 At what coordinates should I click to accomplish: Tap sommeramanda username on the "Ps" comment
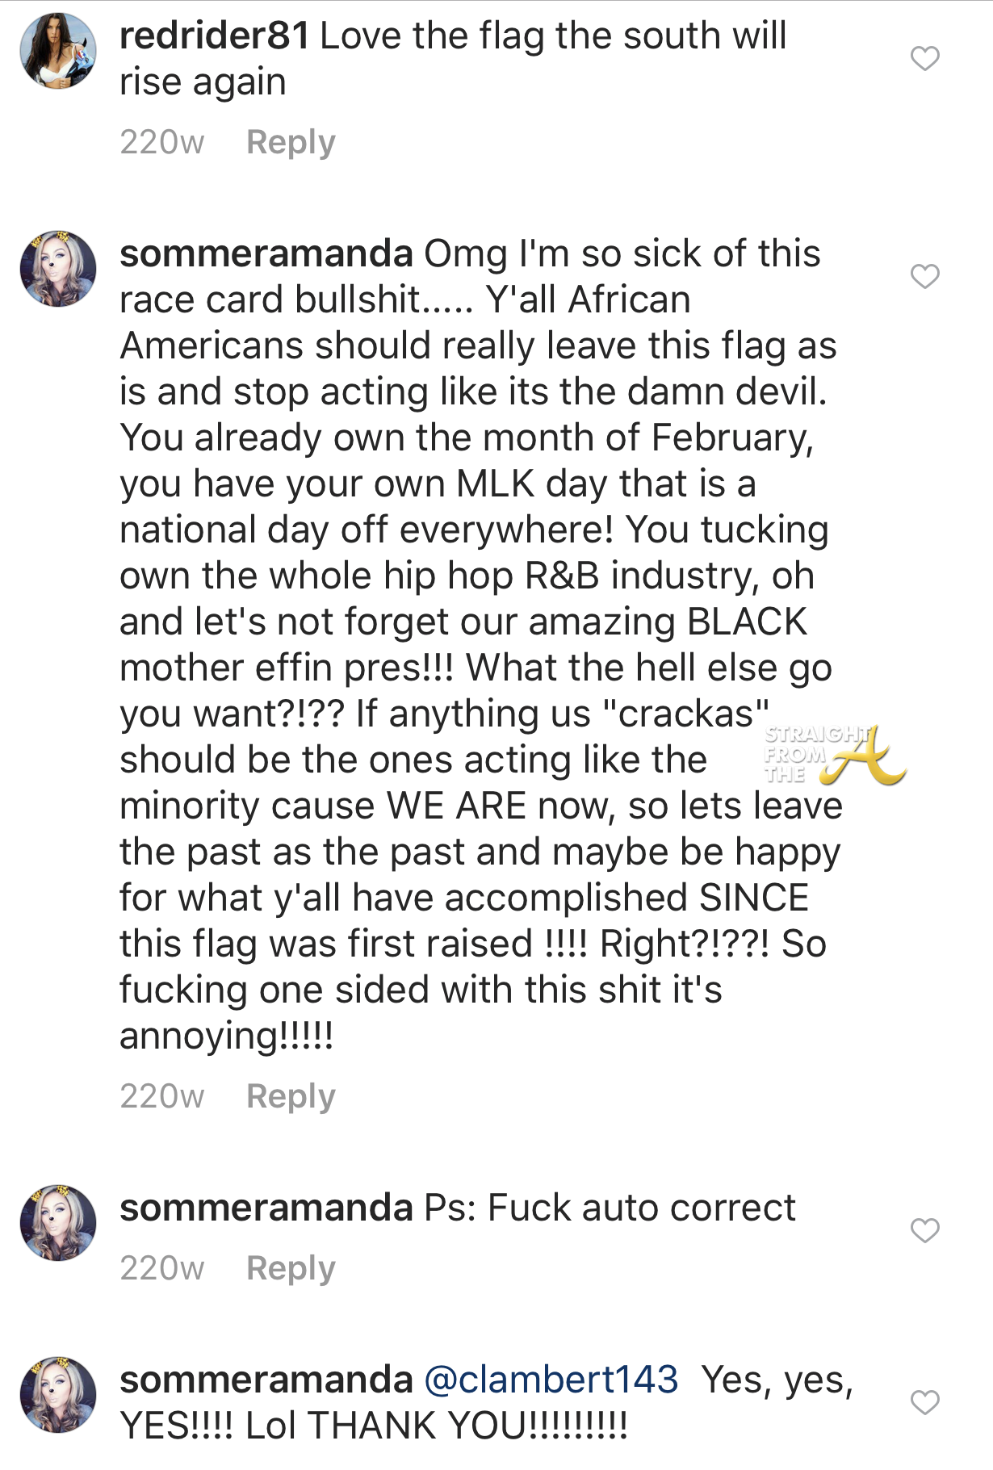pos(266,1208)
